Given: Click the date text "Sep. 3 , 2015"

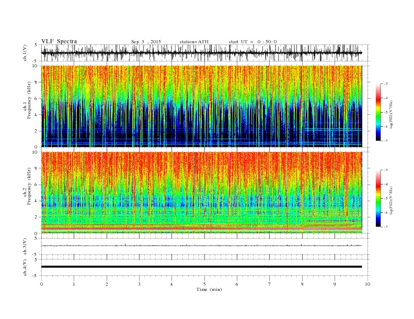Looking at the screenshot, I should [x=146, y=42].
